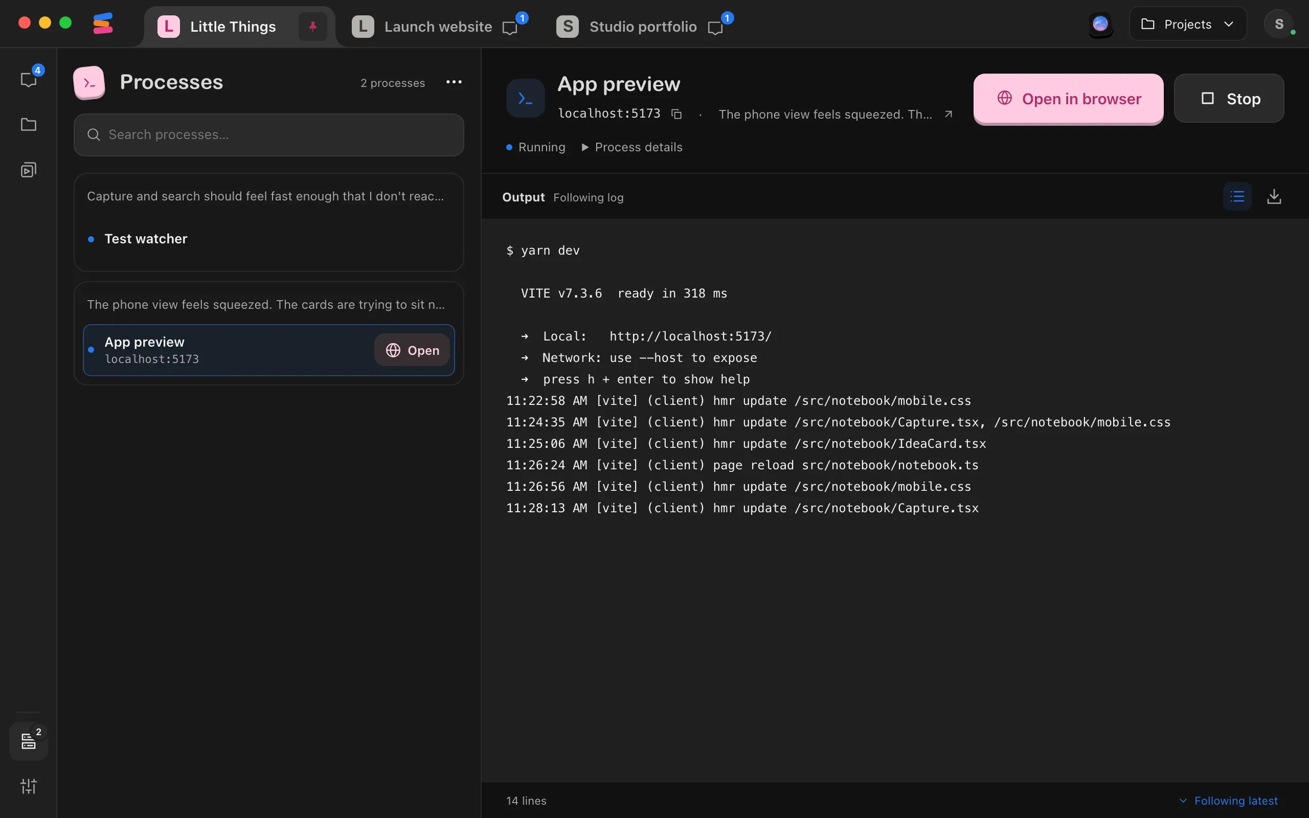Download the output log

1274,197
